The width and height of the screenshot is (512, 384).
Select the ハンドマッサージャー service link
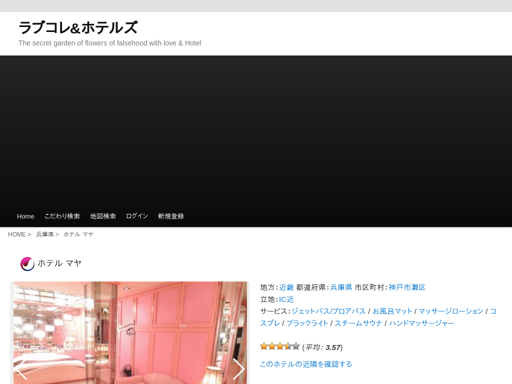(421, 323)
